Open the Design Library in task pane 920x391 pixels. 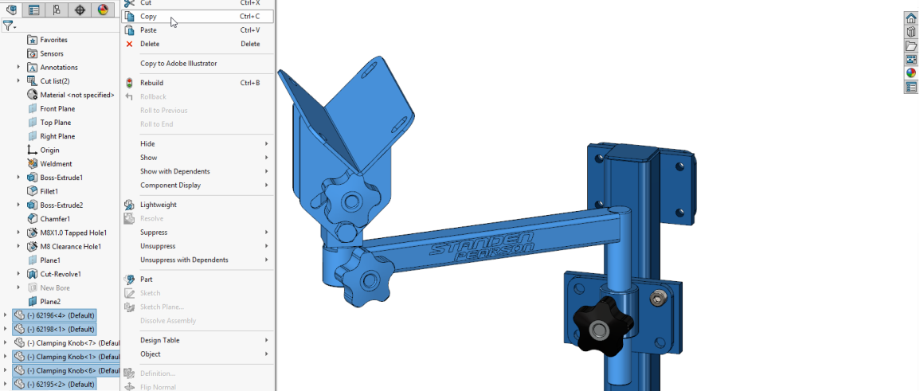click(x=911, y=32)
